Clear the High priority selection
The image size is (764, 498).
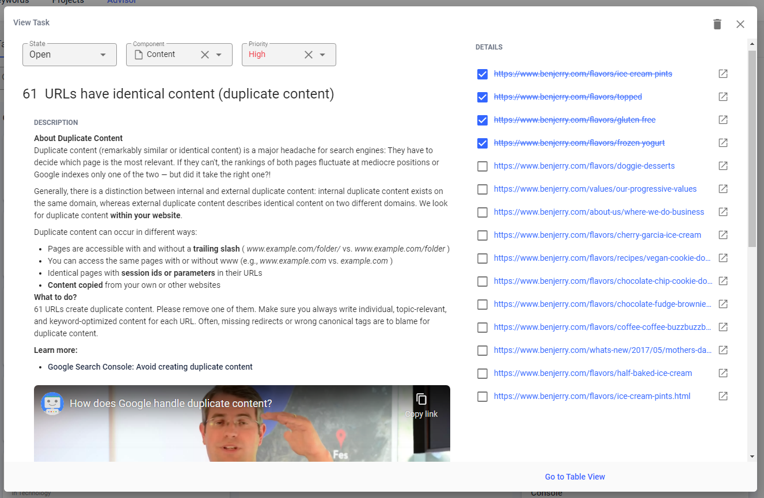tap(309, 55)
